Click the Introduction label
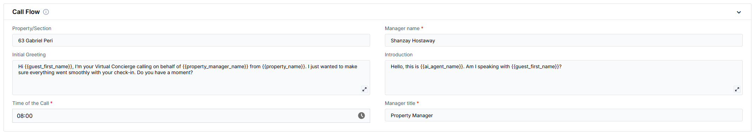 pos(399,55)
